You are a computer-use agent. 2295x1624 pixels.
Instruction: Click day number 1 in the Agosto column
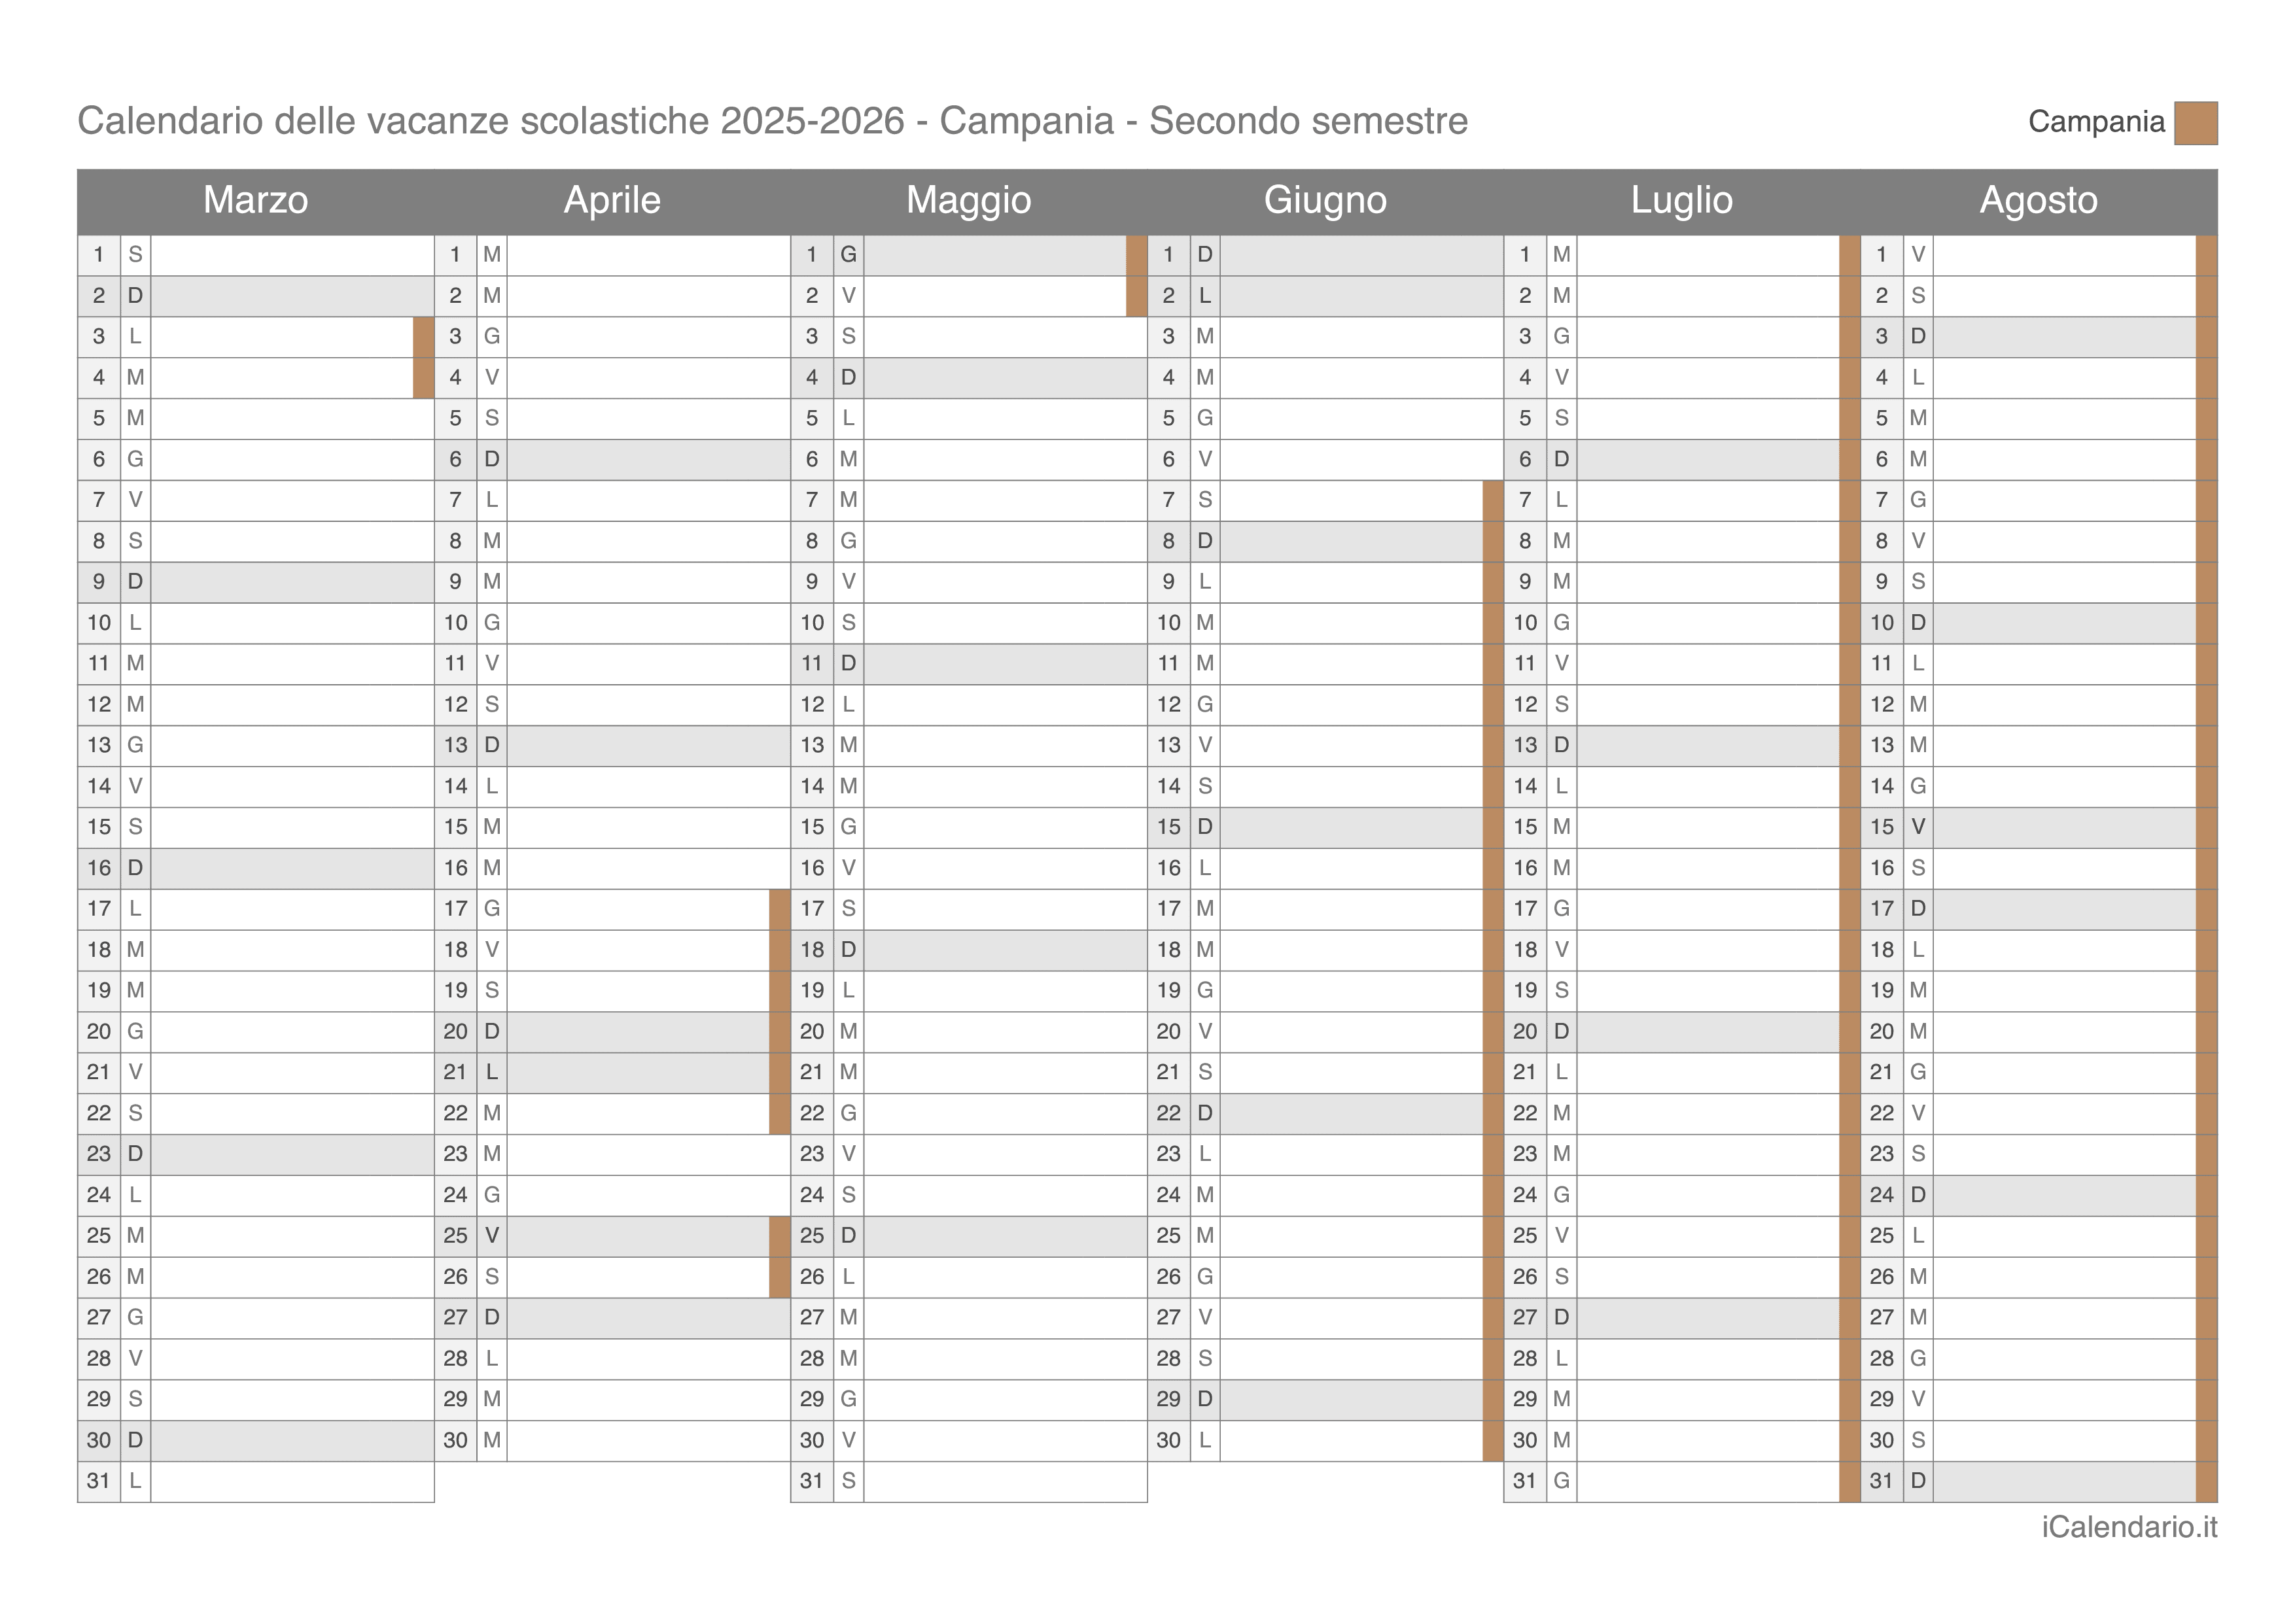click(x=1882, y=255)
